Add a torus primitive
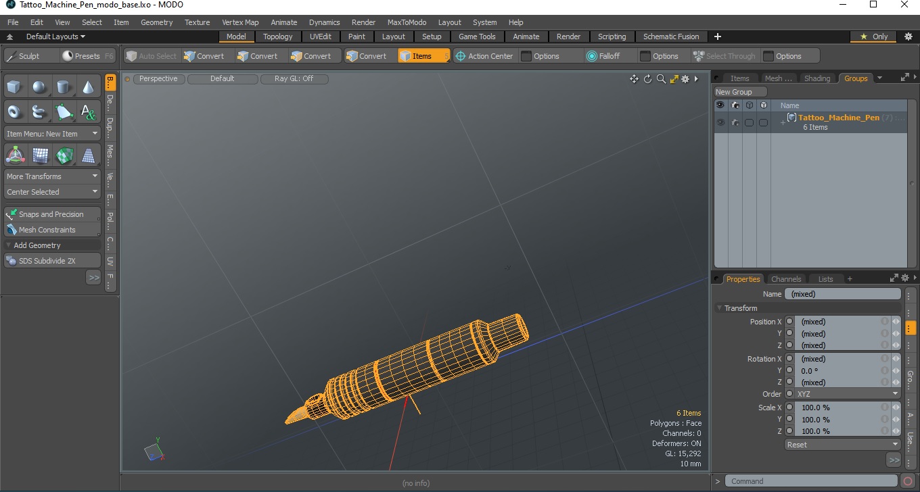Screen dimensions: 920x492 (x=15, y=112)
